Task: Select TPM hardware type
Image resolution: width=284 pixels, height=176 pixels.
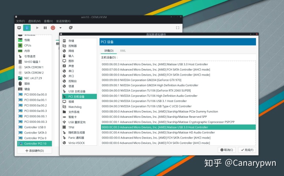Action: (79, 127)
